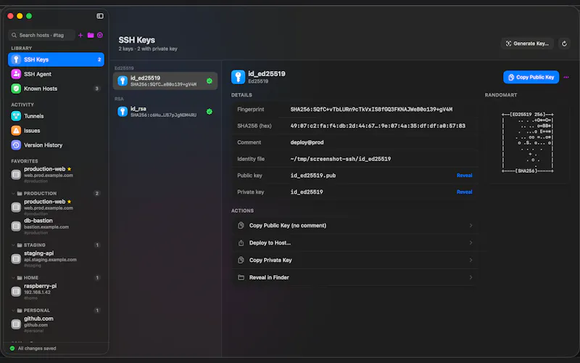
Task: Click the Copy Public Key button
Action: pos(531,78)
